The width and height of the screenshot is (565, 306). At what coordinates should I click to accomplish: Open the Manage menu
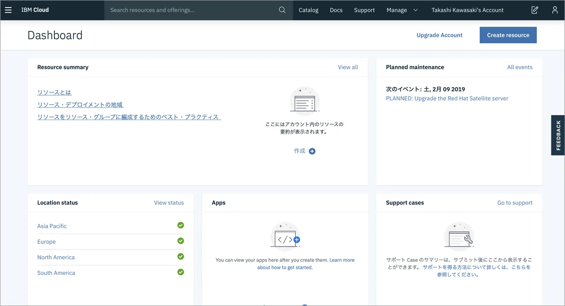click(397, 10)
